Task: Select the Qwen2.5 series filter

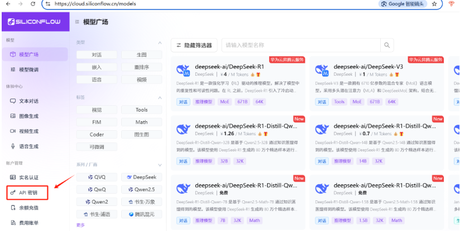Action: (x=141, y=189)
